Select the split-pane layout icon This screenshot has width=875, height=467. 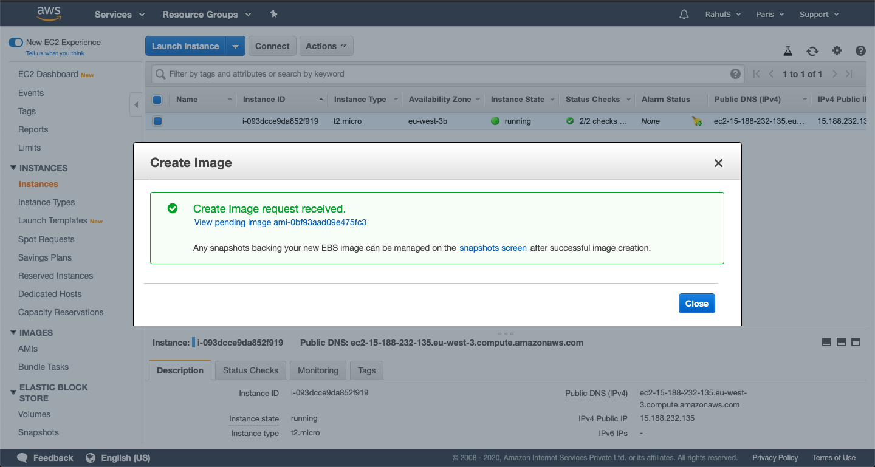[x=841, y=341]
